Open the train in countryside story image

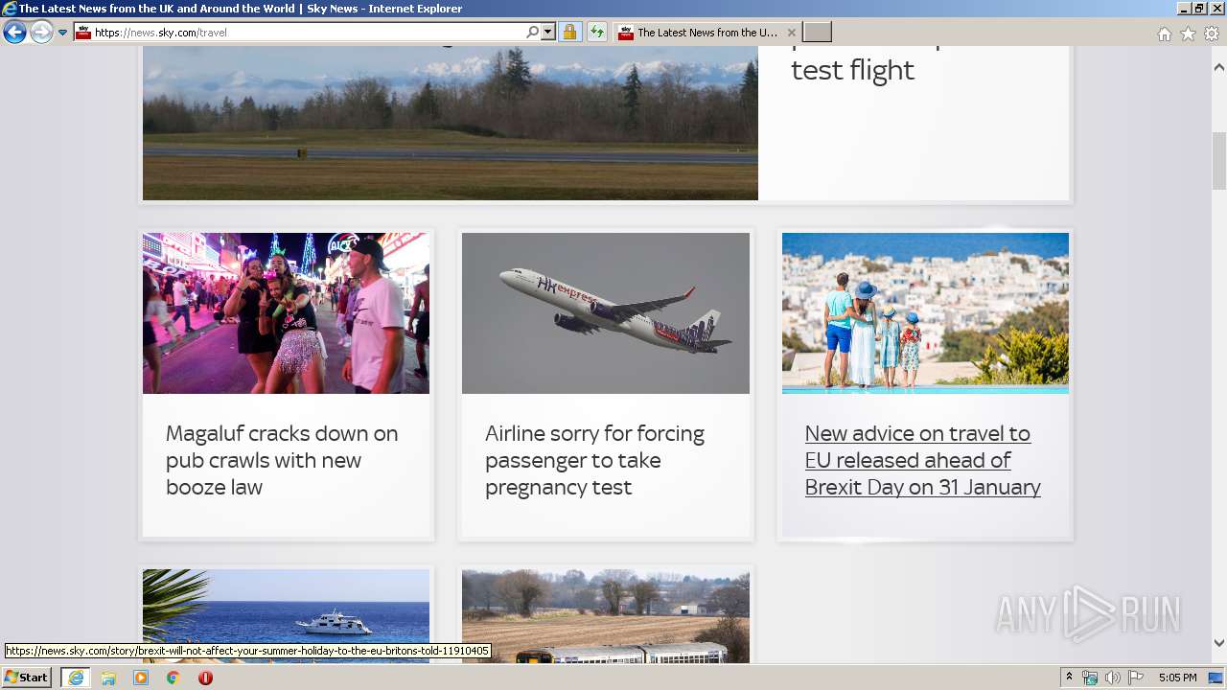point(606,616)
